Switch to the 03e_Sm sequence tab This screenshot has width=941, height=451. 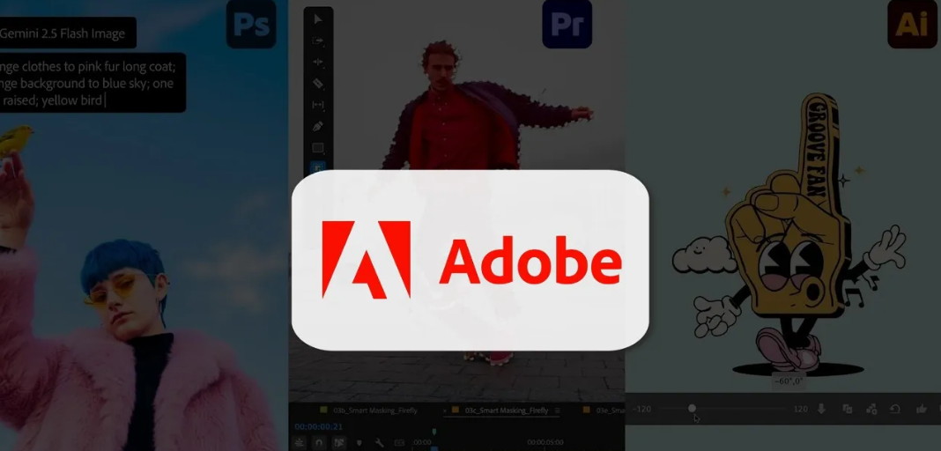click(611, 410)
